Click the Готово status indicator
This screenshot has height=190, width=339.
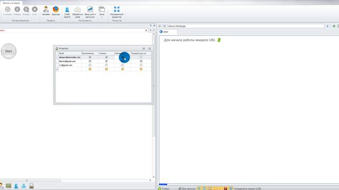pos(164,188)
